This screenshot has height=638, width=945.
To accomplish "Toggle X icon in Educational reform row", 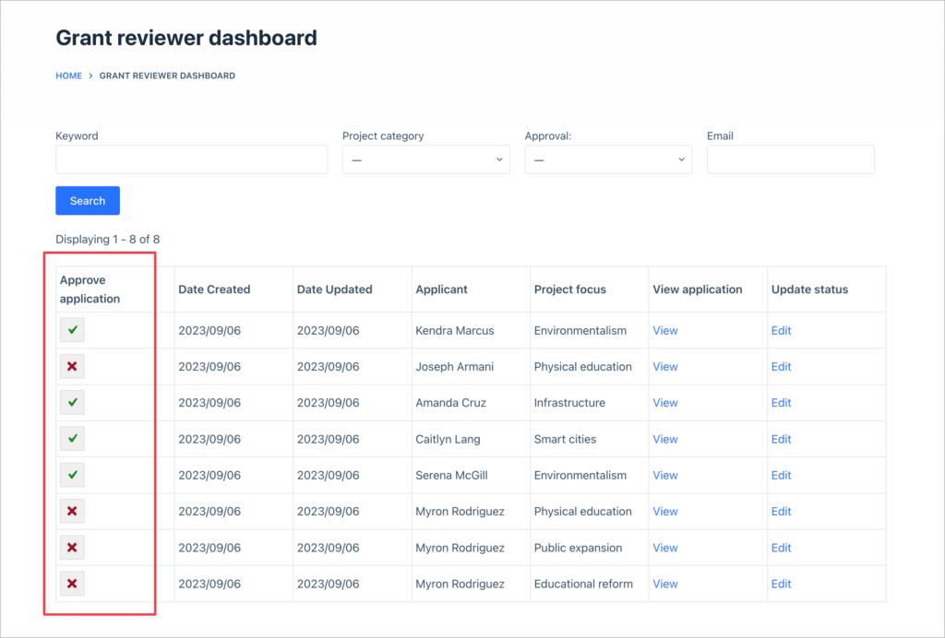I will (72, 584).
